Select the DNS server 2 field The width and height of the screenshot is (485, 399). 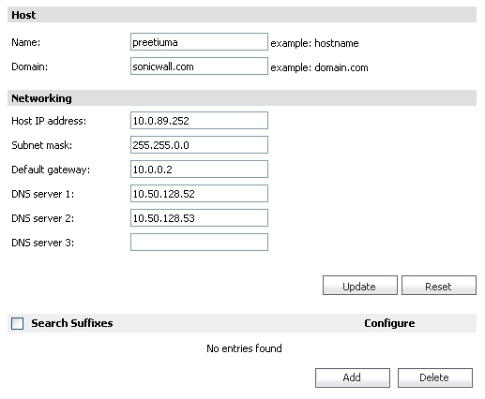point(199,218)
